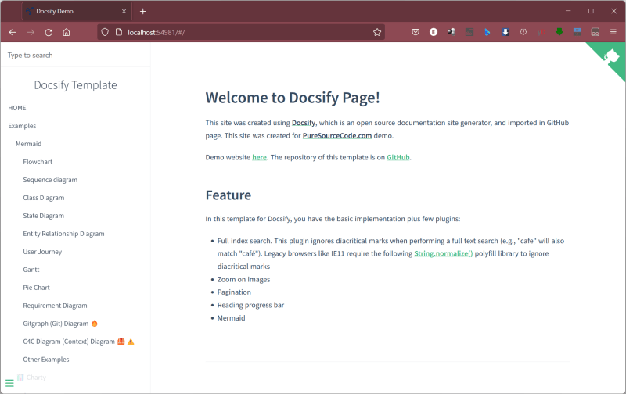Screen dimensions: 626x394
Task: Open the Mermaid sidebar section
Action: pyautogui.click(x=28, y=144)
